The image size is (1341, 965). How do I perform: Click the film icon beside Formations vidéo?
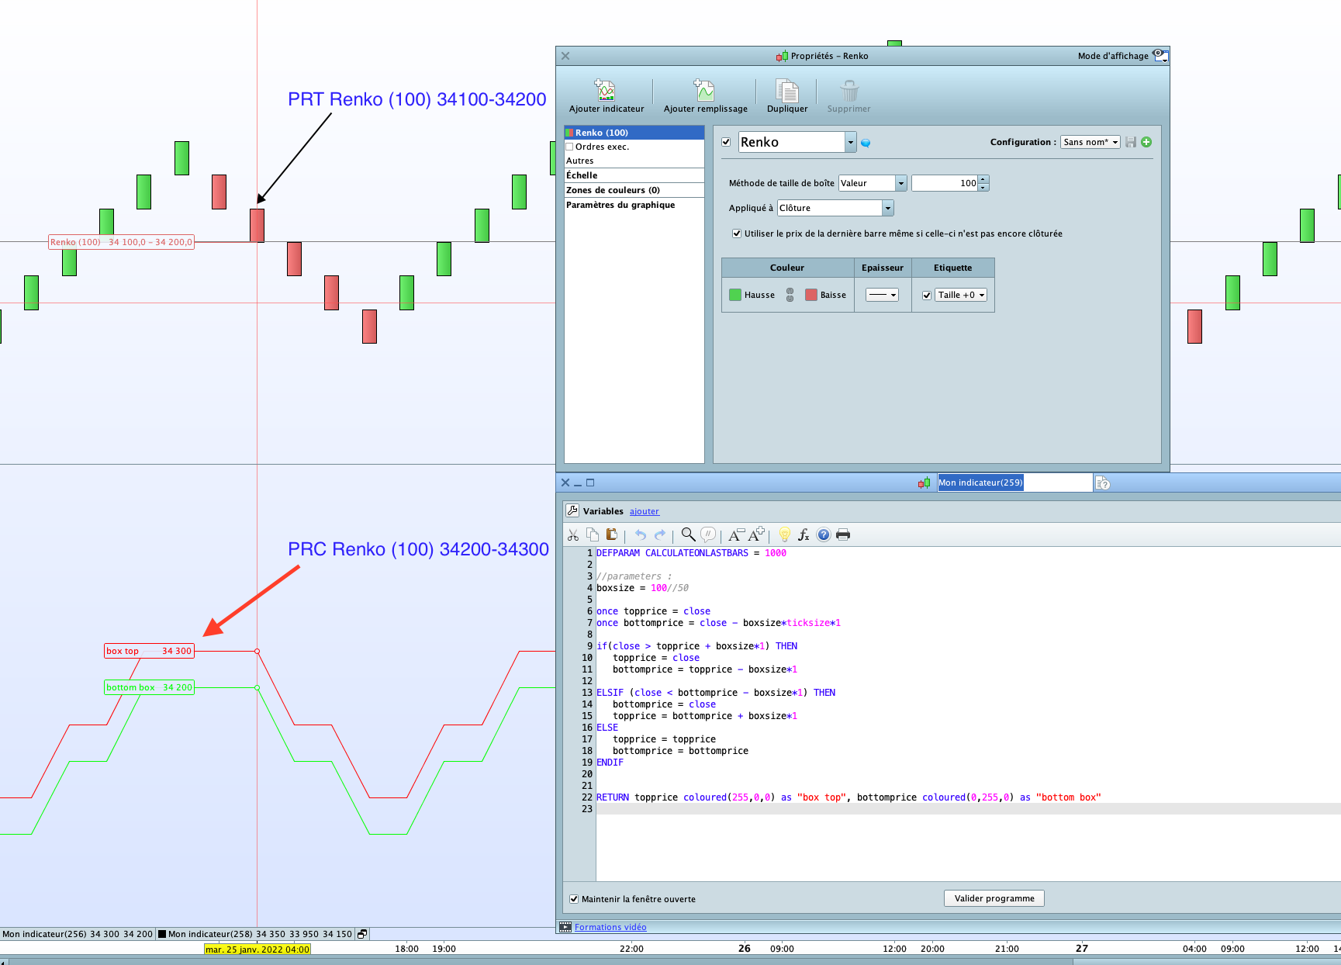pyautogui.click(x=565, y=927)
